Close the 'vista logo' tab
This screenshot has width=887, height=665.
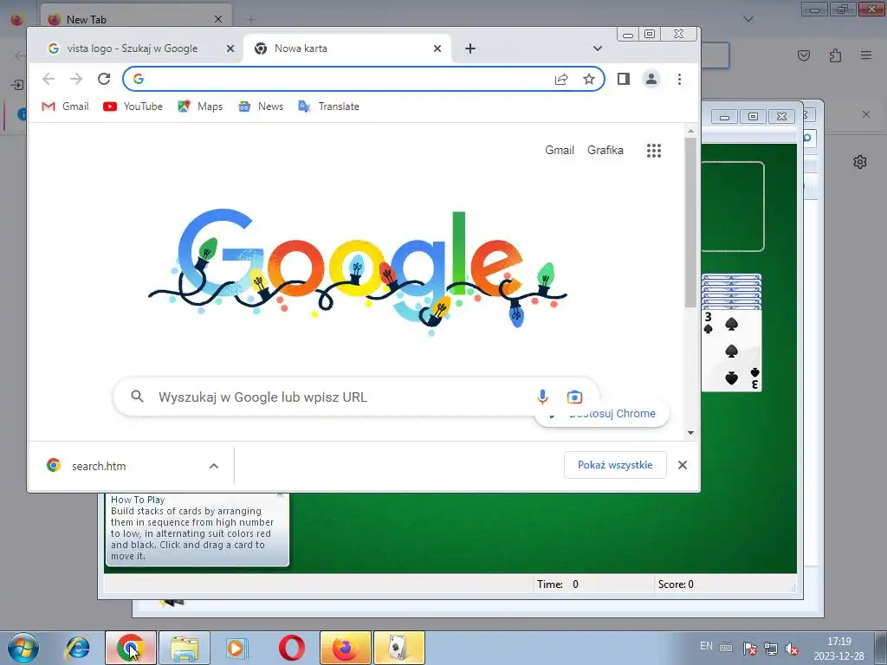(x=230, y=48)
